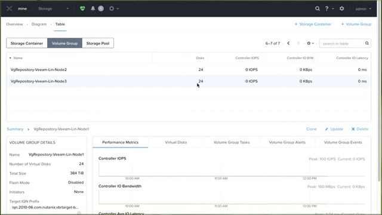The width and height of the screenshot is (382, 215).
Task: Go to next table page arrow
Action: coord(298,43)
